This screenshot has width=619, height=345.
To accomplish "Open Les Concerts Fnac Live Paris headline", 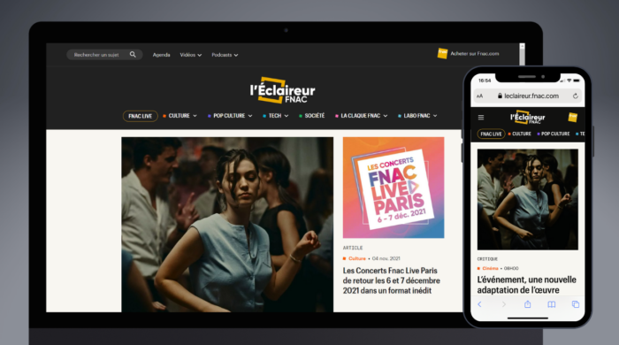I will coord(391,280).
